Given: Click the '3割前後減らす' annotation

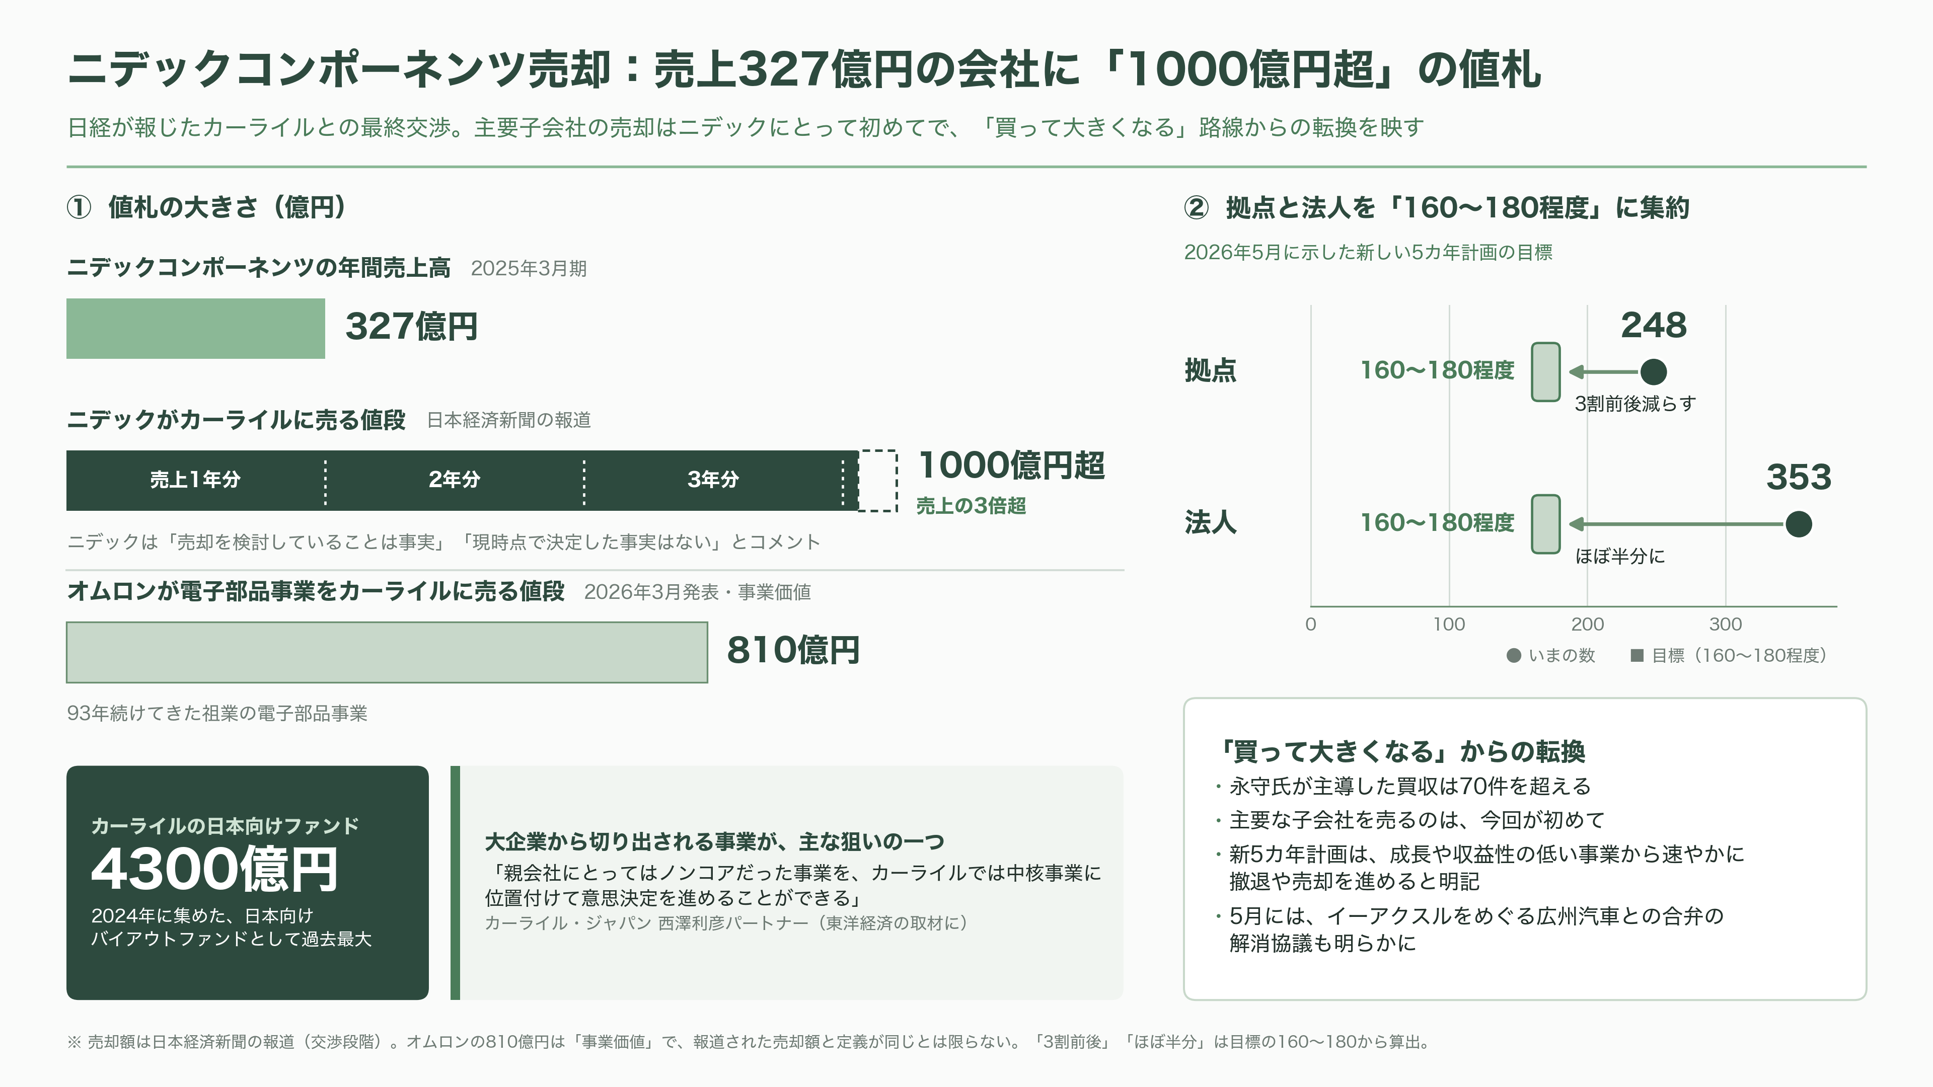Looking at the screenshot, I should coord(1635,404).
